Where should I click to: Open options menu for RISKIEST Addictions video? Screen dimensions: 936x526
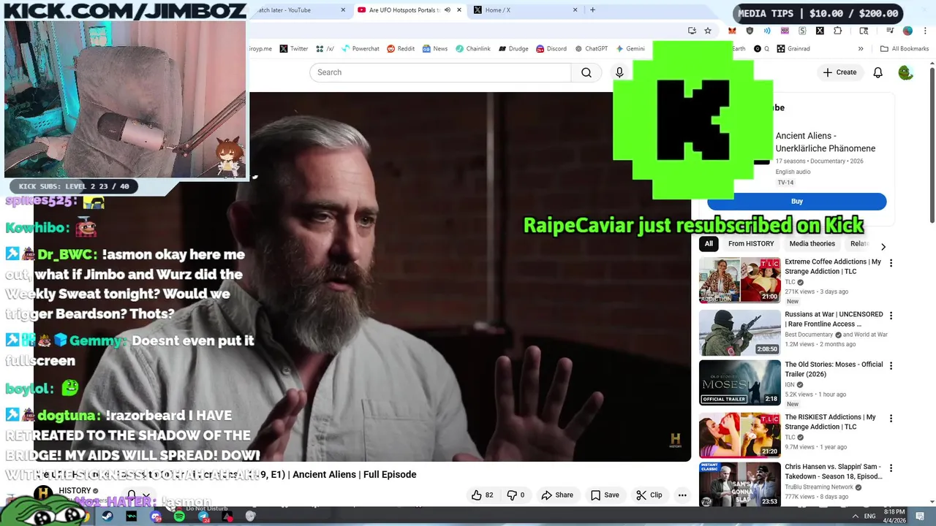click(x=891, y=419)
